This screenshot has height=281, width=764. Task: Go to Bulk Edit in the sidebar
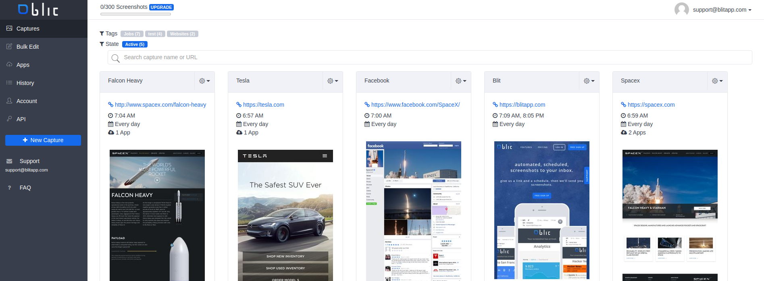click(x=27, y=47)
